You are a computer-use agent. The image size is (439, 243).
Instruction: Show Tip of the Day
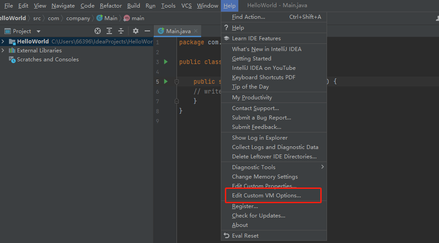coord(274,87)
